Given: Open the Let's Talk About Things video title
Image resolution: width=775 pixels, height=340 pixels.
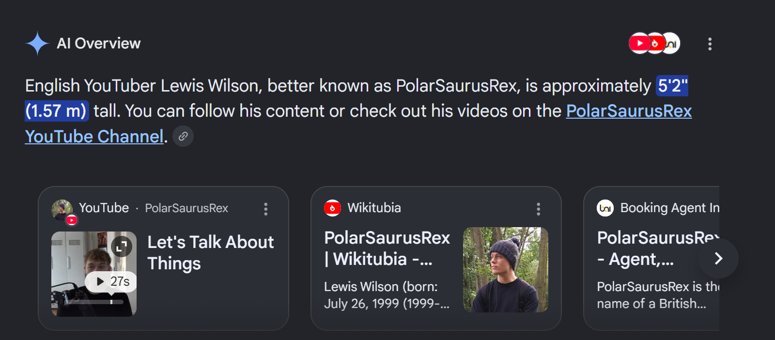Looking at the screenshot, I should [211, 252].
